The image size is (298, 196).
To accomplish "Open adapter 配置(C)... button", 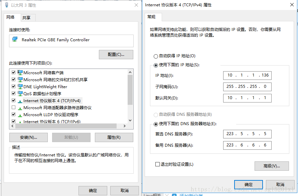I will click(116, 55).
